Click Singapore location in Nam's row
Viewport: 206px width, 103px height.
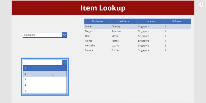[x=143, y=36]
